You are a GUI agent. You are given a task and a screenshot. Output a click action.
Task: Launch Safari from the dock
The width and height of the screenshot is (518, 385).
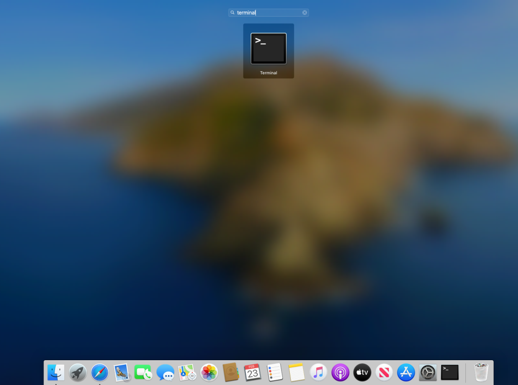click(100, 373)
